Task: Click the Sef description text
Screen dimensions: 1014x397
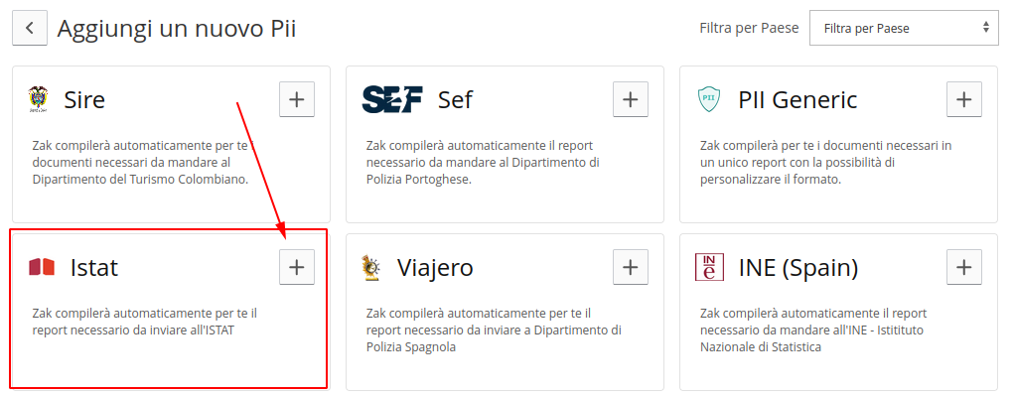Action: coord(482,162)
